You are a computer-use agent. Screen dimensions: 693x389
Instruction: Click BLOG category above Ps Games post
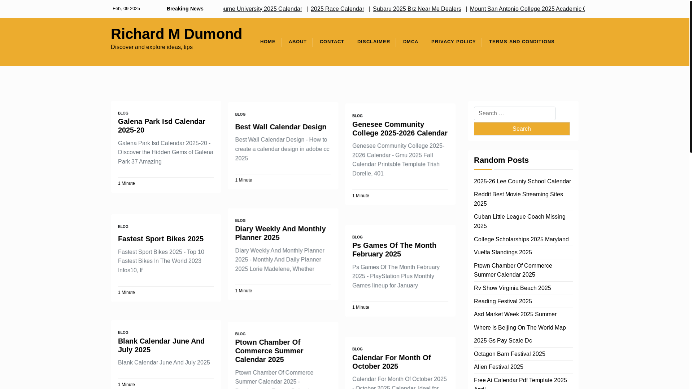pyautogui.click(x=357, y=237)
